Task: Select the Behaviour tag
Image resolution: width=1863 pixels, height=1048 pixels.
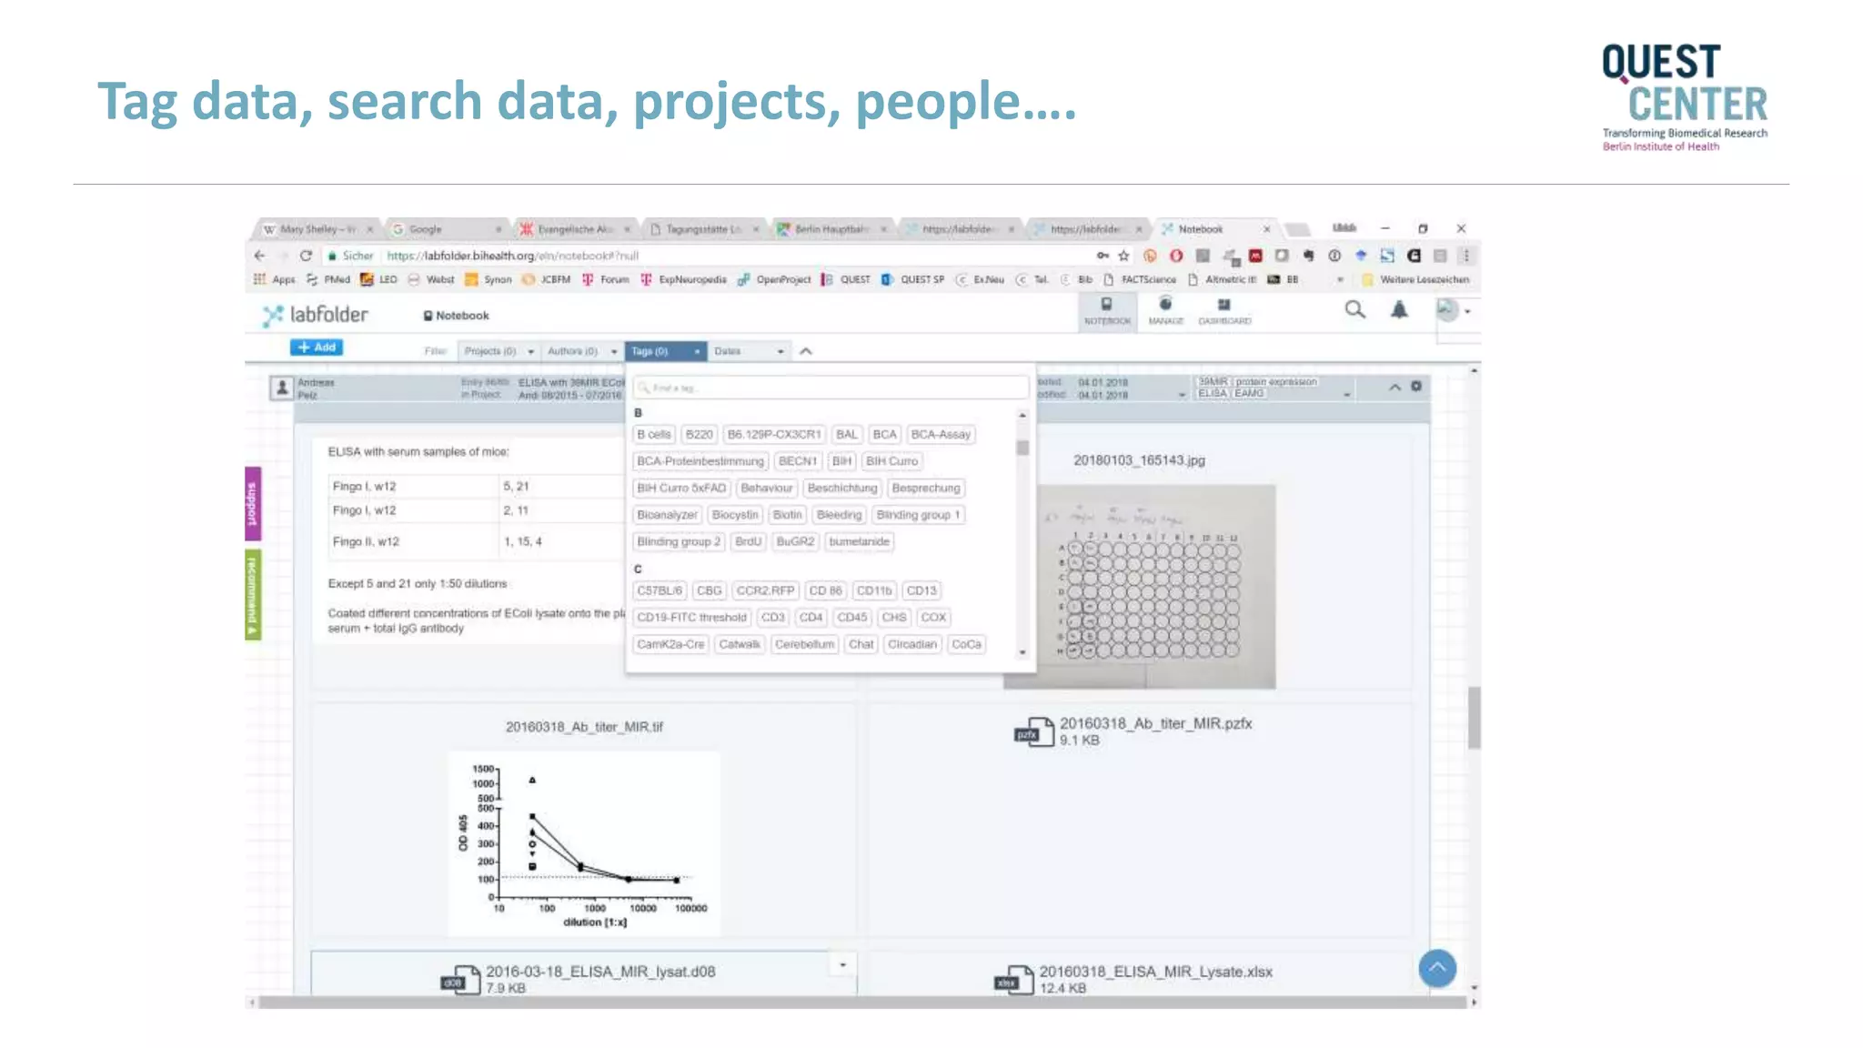Action: click(x=767, y=488)
